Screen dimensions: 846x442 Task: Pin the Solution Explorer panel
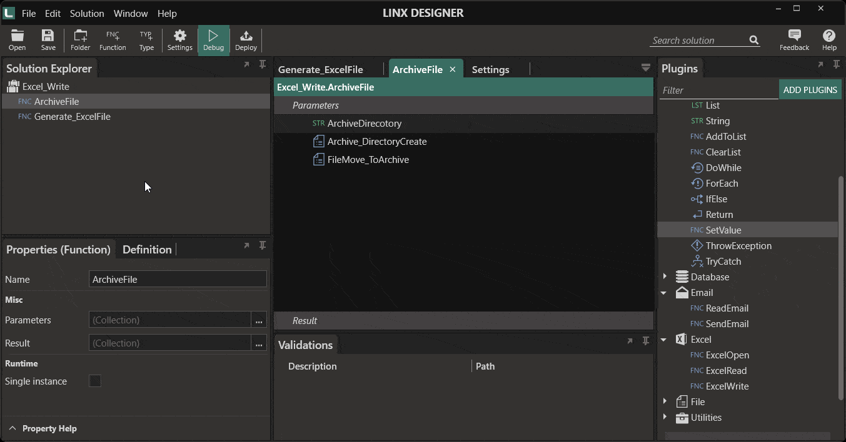click(x=263, y=64)
